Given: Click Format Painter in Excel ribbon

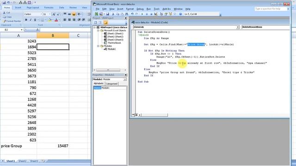Looking at the screenshot, I should pyautogui.click(x=12, y=21).
